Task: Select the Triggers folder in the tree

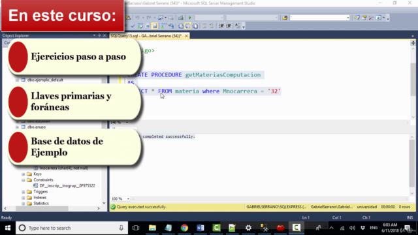Action: [40, 191]
